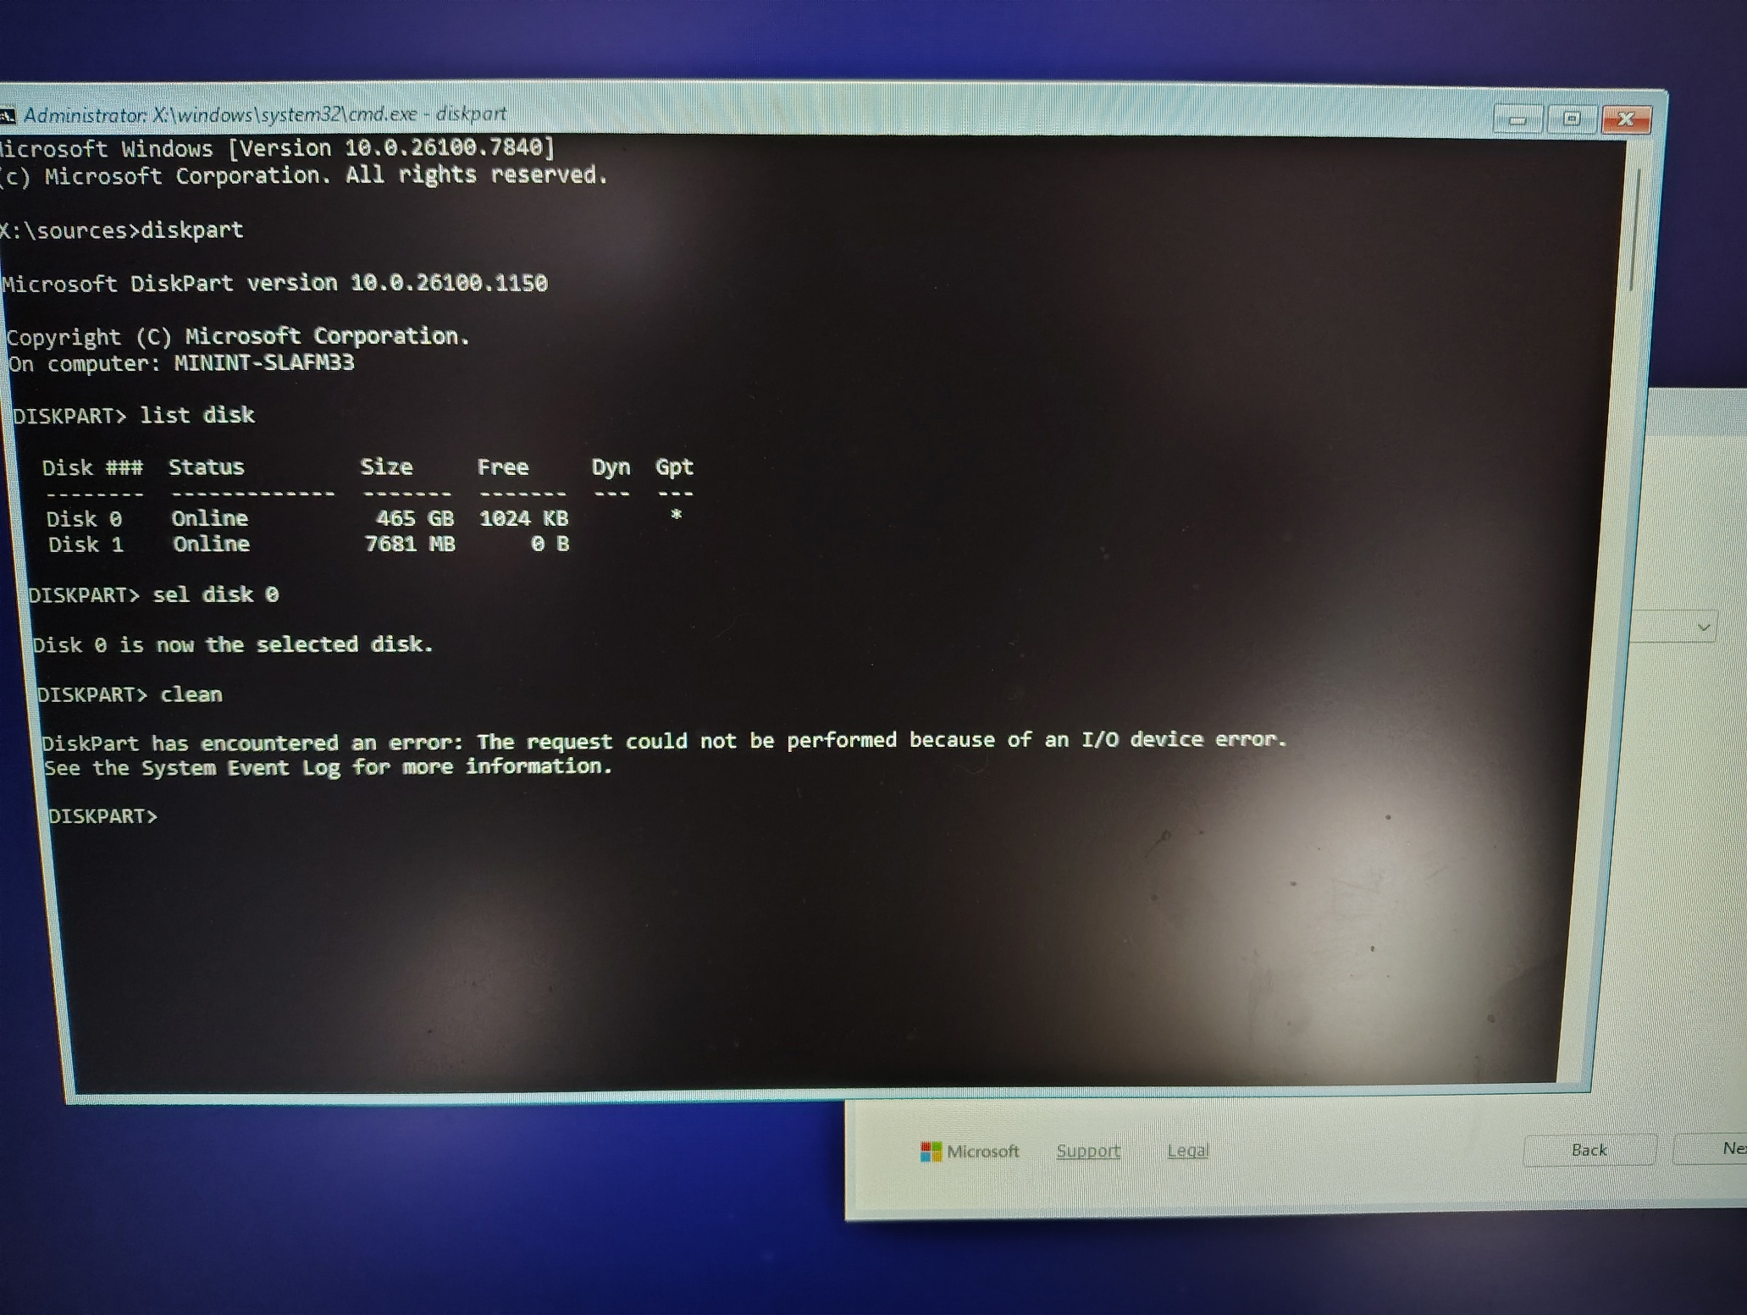The image size is (1747, 1315).
Task: Click the cmd.exe icon in title bar
Action: pyautogui.click(x=7, y=115)
